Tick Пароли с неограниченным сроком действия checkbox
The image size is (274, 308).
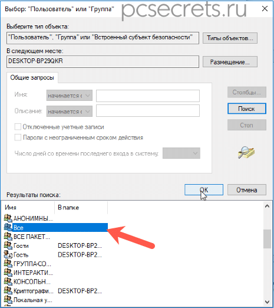click(x=18, y=137)
